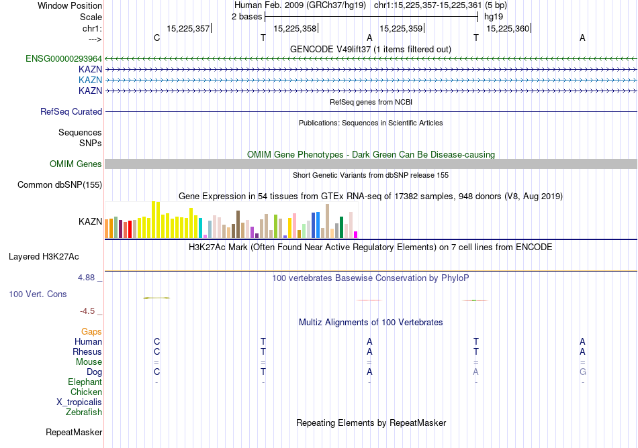Click the 4.88 PhyloP upper limit
This screenshot has width=638, height=448.
[x=86, y=278]
